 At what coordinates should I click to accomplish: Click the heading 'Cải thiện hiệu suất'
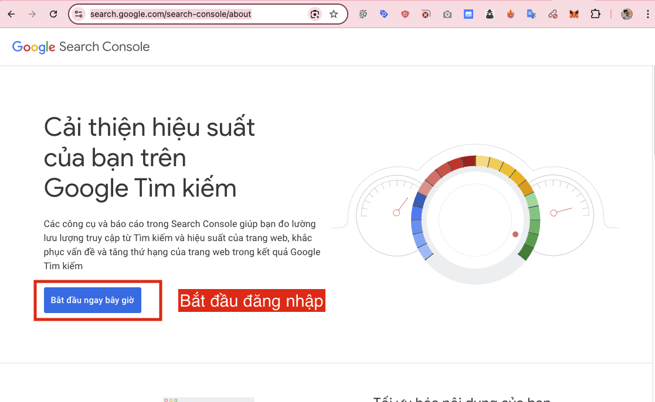tap(149, 127)
